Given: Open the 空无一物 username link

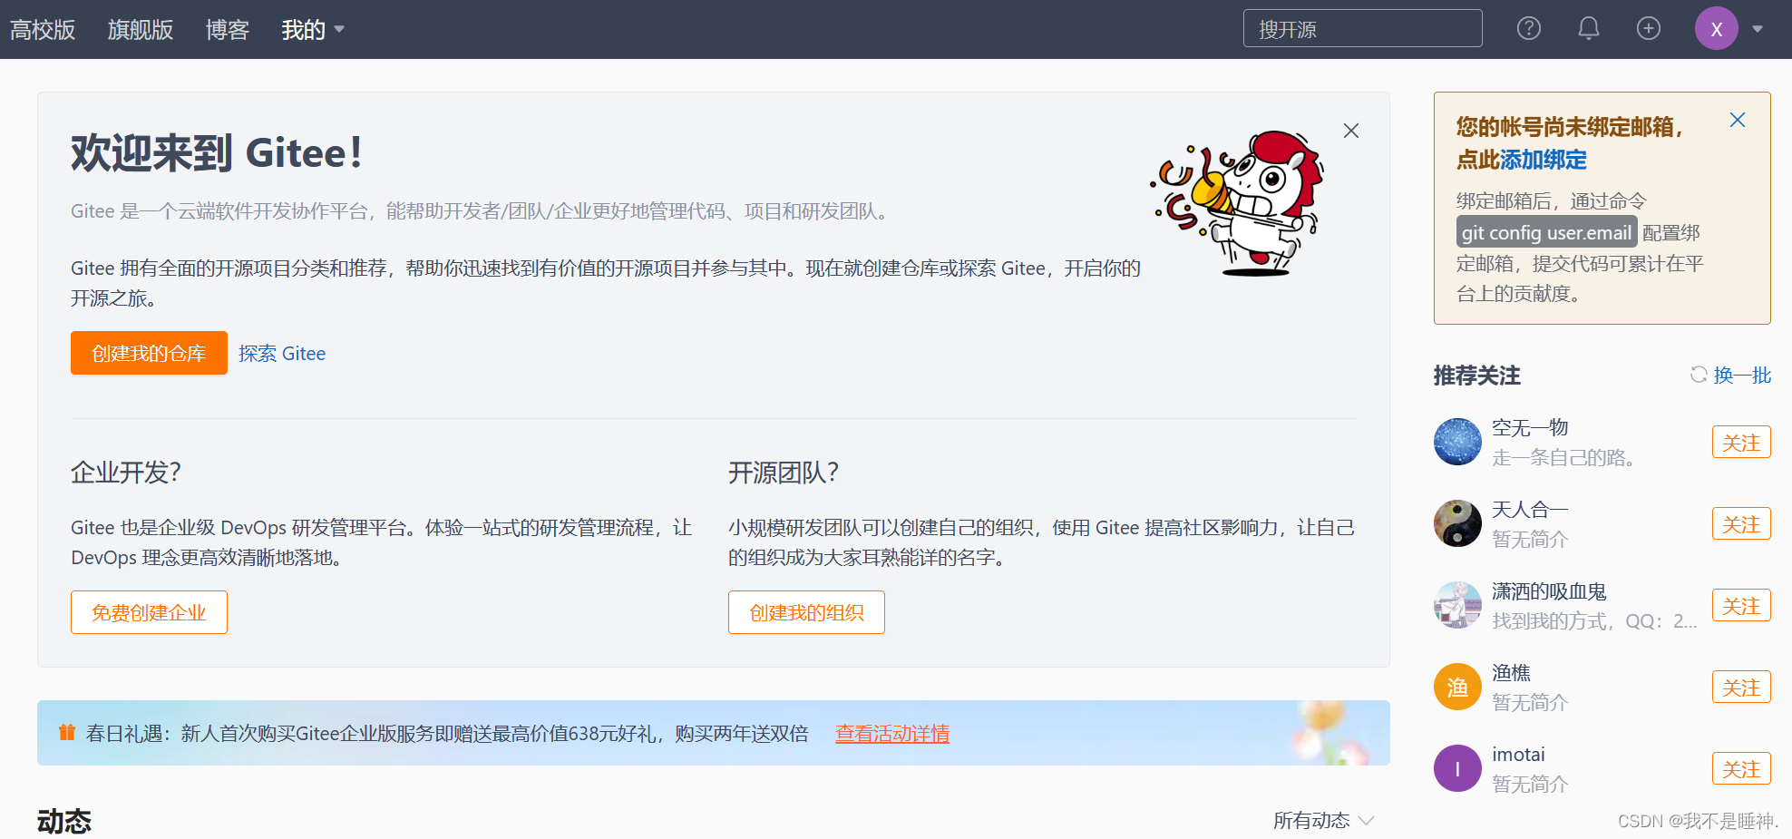Looking at the screenshot, I should pos(1530,427).
